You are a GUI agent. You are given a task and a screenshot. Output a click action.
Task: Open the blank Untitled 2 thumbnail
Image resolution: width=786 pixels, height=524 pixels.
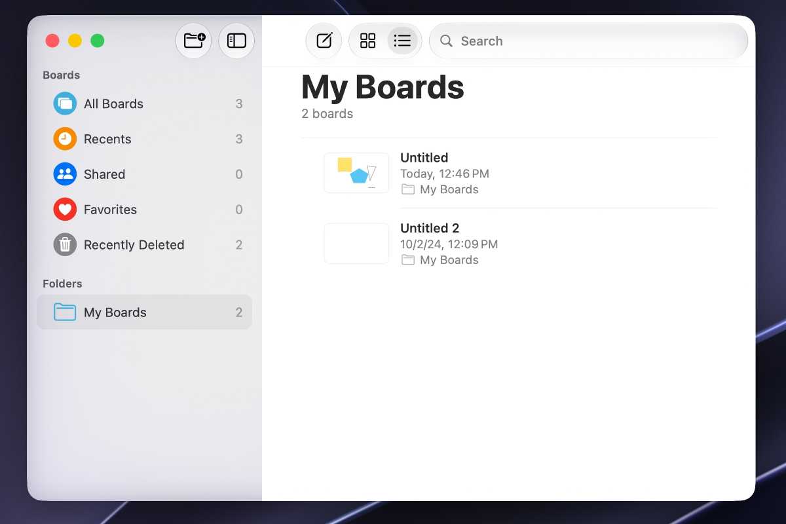coord(356,243)
